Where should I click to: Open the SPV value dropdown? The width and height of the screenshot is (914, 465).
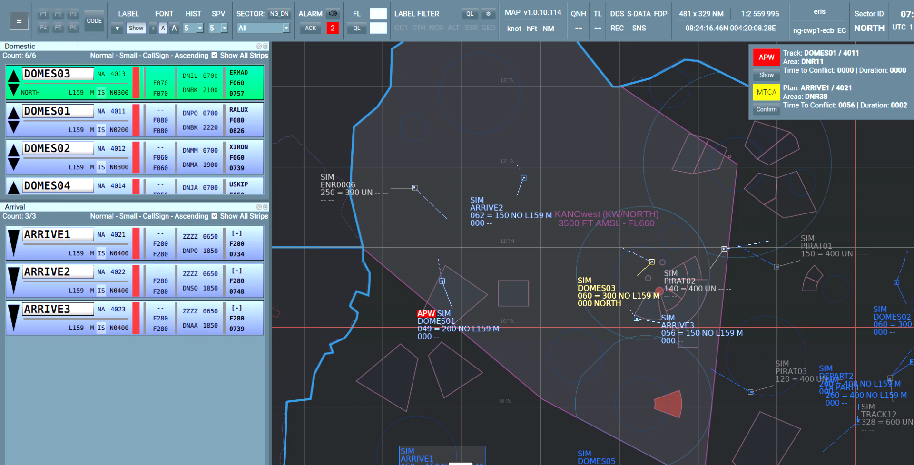(225, 29)
